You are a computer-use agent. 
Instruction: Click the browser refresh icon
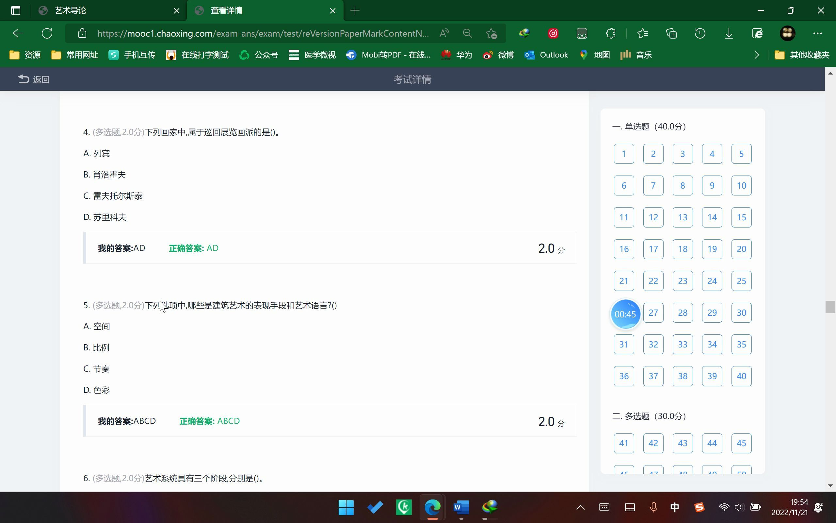click(46, 33)
